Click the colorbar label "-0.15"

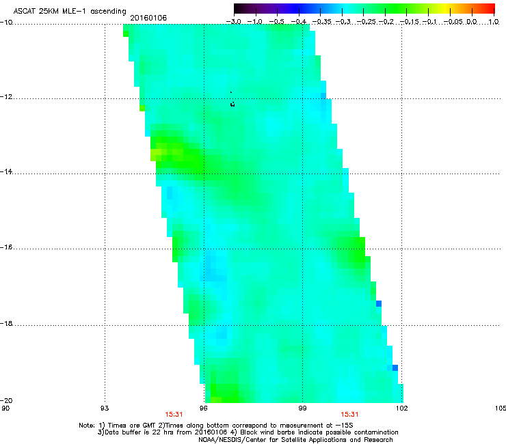pos(409,22)
